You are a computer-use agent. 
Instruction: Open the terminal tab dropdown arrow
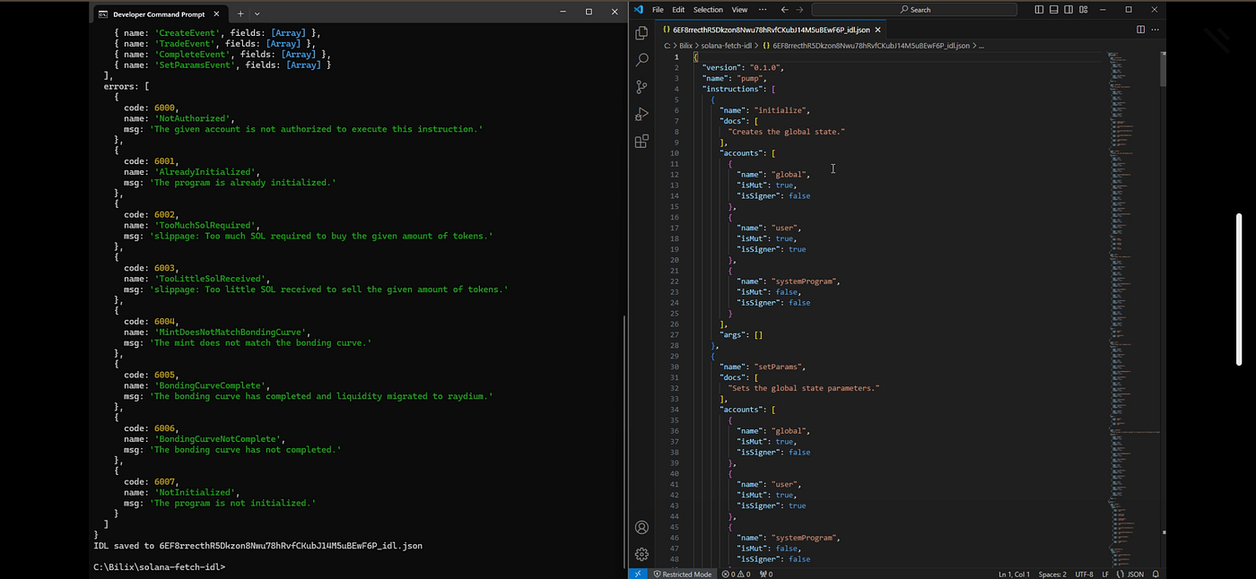(257, 14)
